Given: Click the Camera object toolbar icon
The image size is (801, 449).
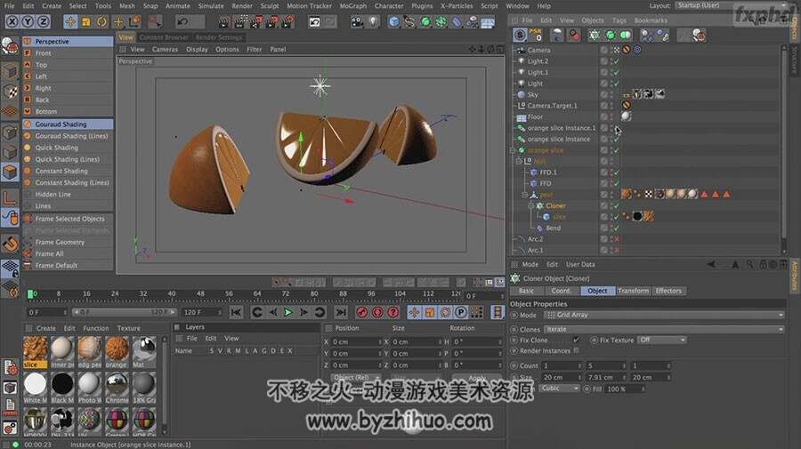Looking at the screenshot, I should pyautogui.click(x=357, y=22).
